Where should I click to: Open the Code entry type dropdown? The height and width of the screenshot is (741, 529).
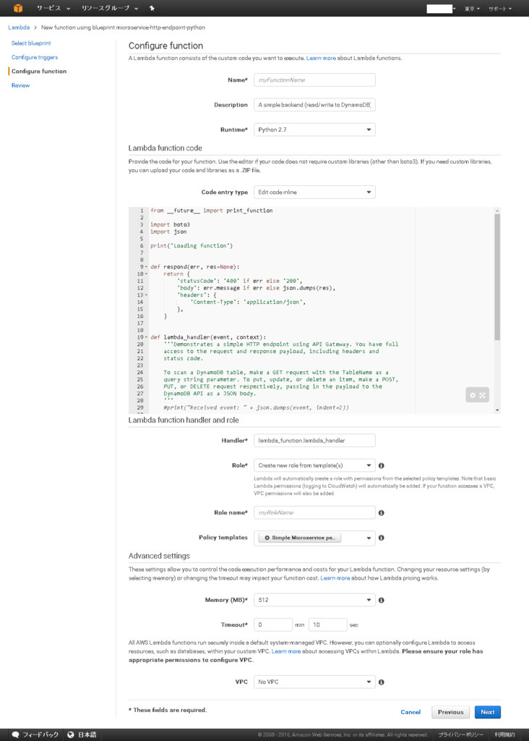(x=314, y=192)
